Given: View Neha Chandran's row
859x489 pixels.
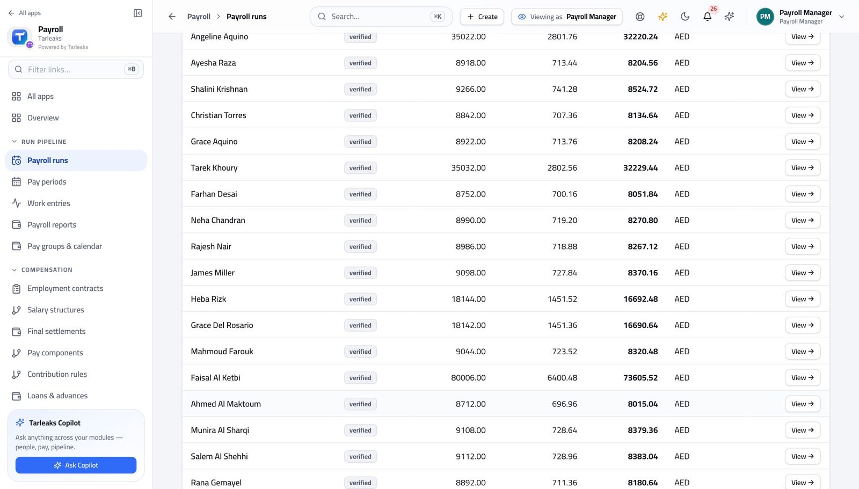Looking at the screenshot, I should (803, 221).
